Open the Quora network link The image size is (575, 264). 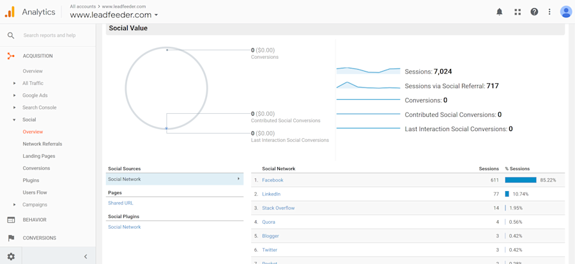[x=268, y=222]
